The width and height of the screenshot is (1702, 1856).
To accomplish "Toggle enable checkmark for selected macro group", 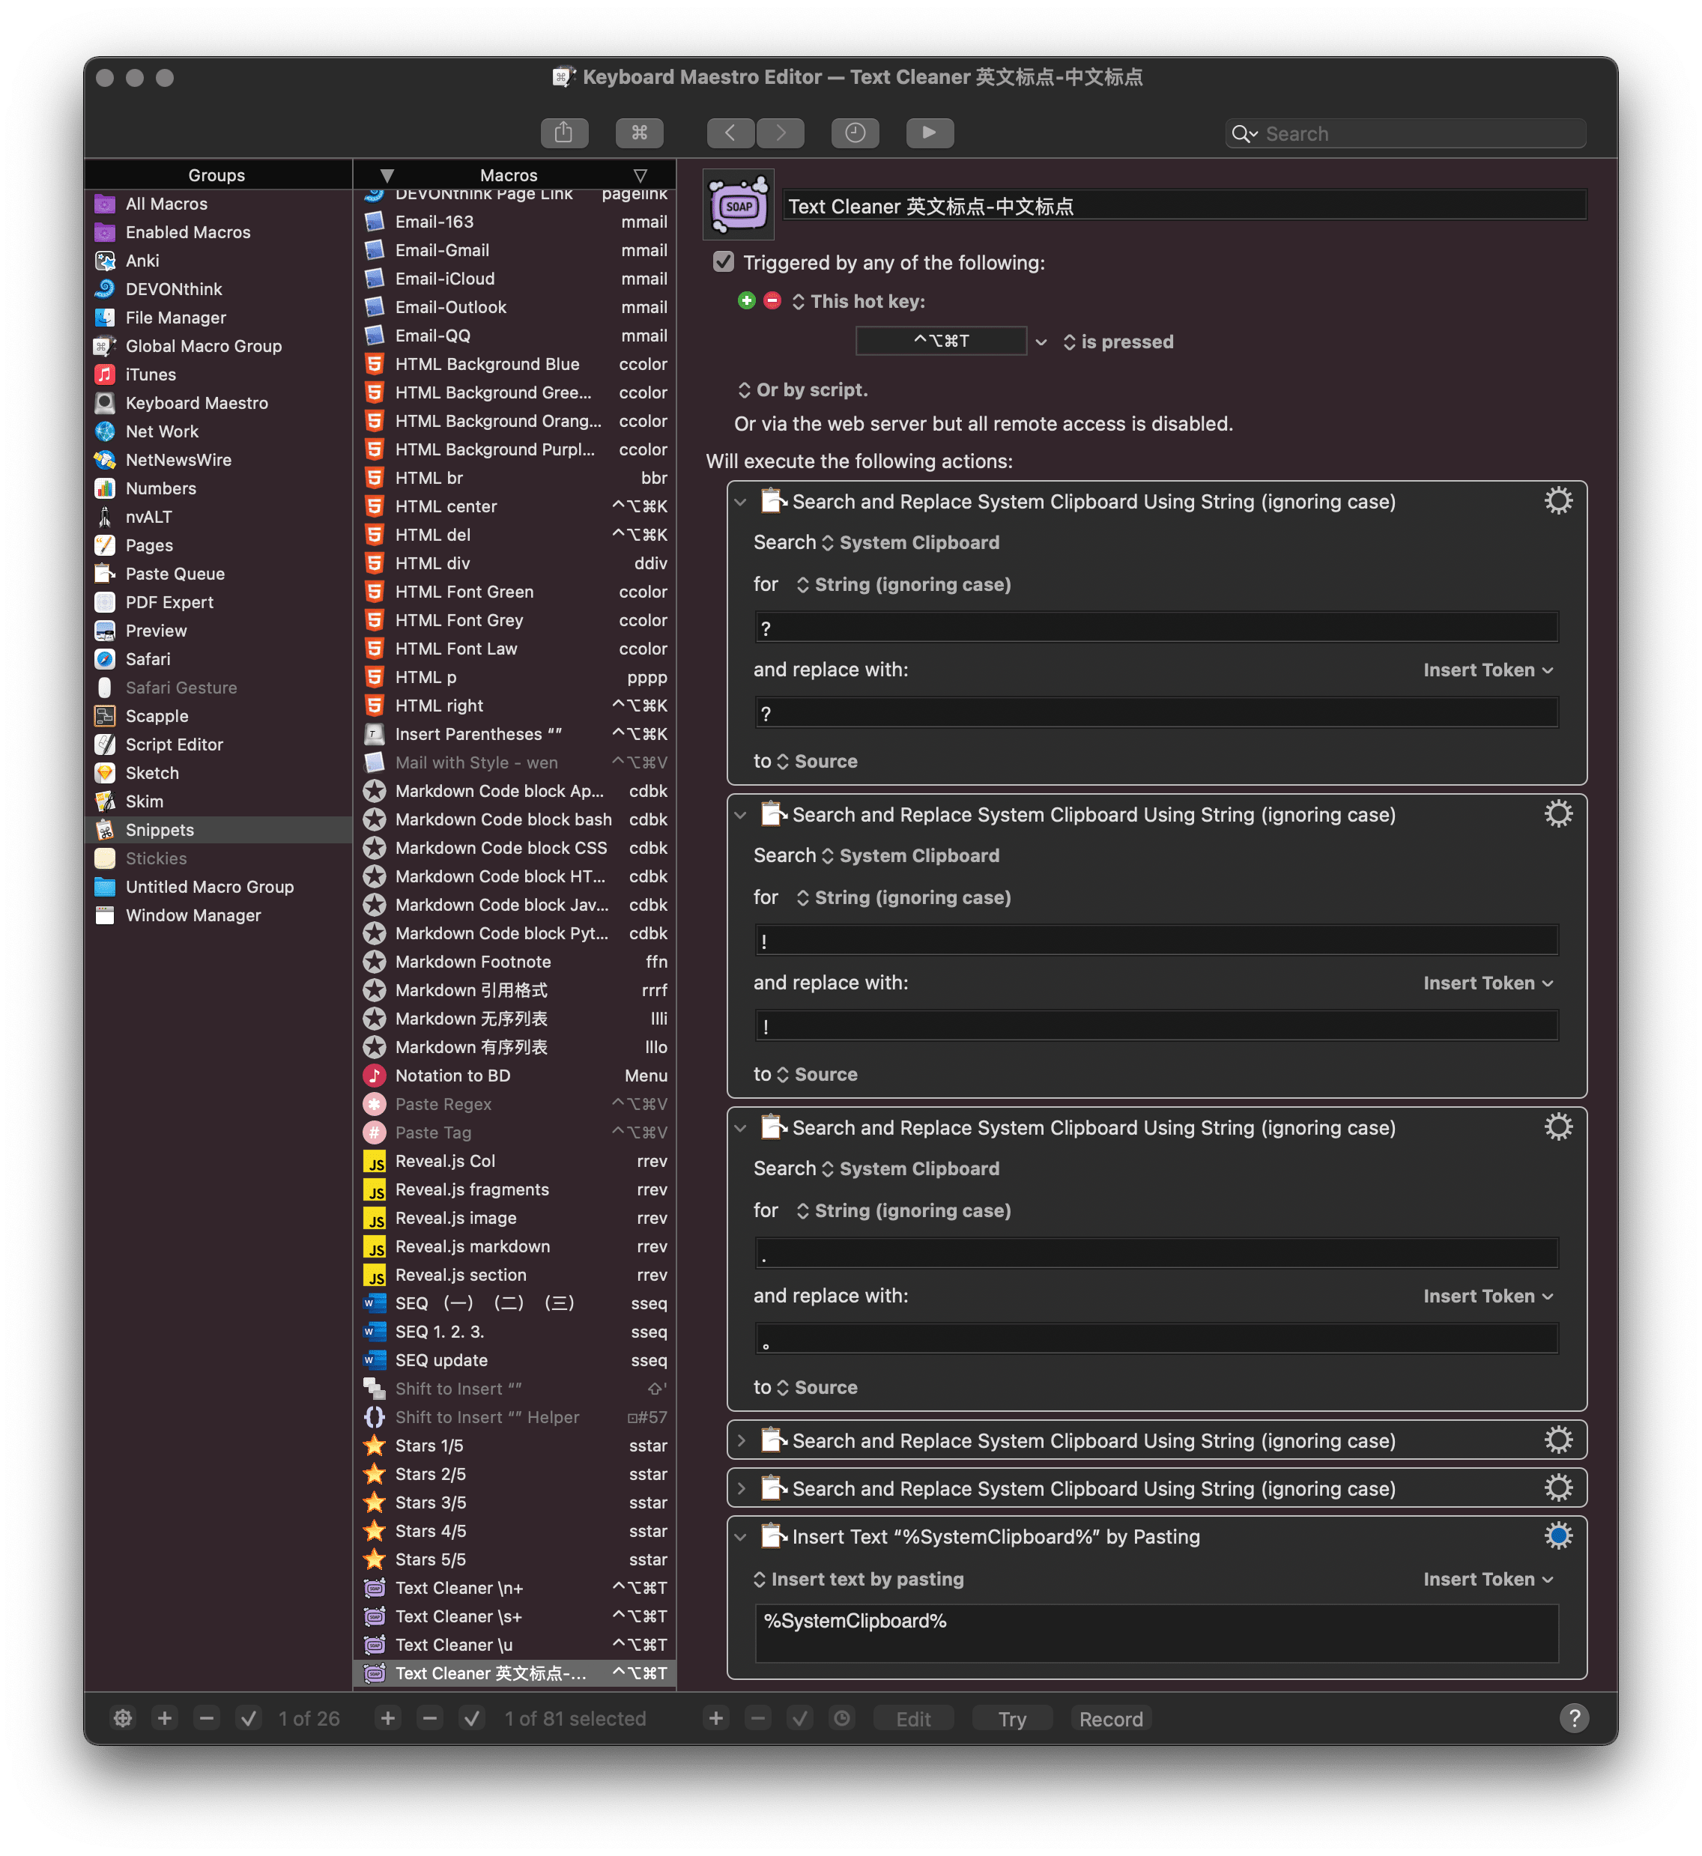I will 249,1719.
